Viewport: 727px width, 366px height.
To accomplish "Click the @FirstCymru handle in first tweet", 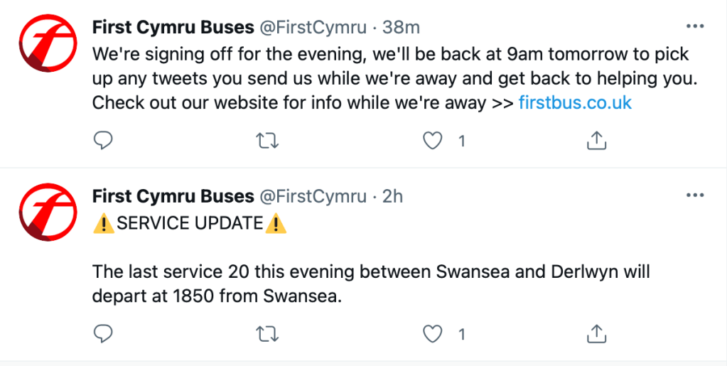I will [313, 28].
